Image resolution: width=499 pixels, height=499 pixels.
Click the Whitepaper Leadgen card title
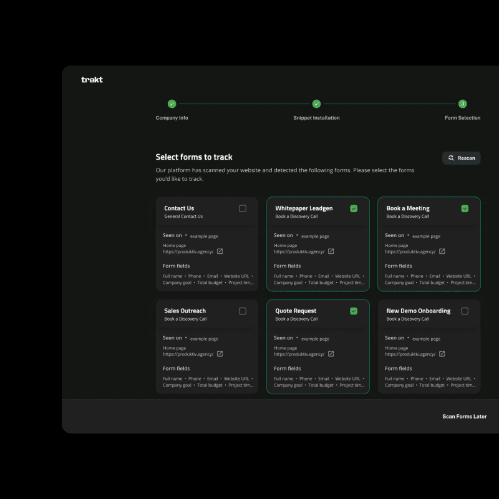click(304, 208)
